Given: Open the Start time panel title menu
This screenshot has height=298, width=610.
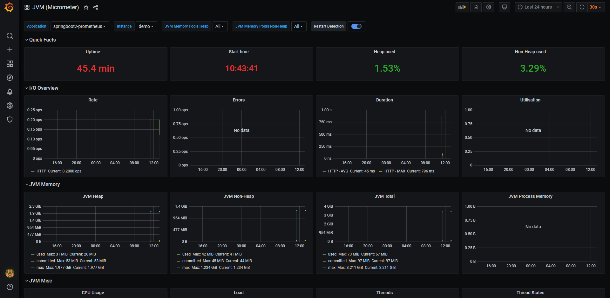Looking at the screenshot, I should [239, 52].
